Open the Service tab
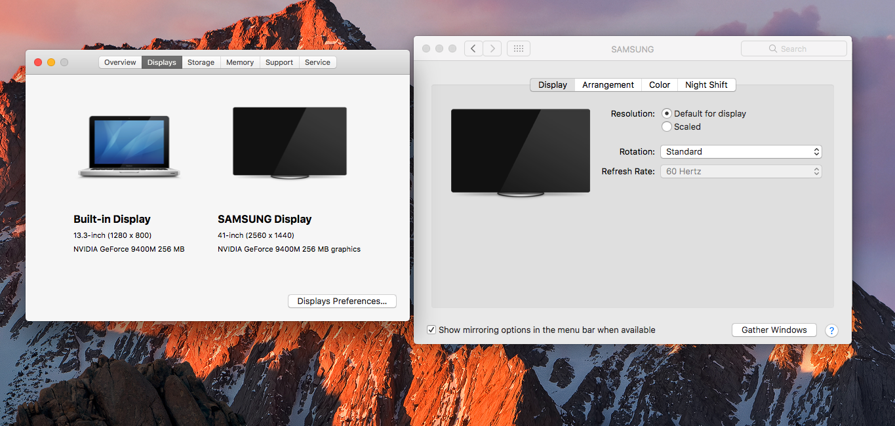The image size is (895, 426). [x=317, y=62]
